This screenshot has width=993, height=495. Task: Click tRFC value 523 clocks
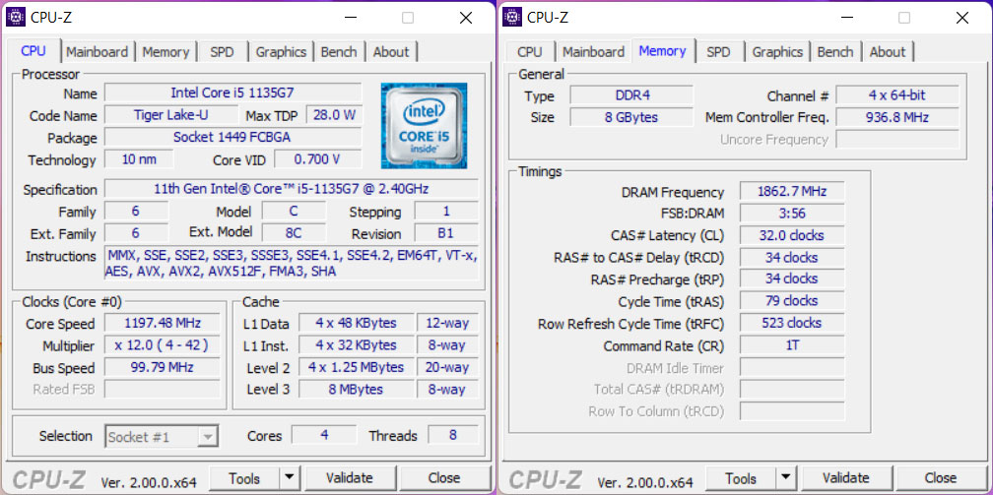click(792, 323)
